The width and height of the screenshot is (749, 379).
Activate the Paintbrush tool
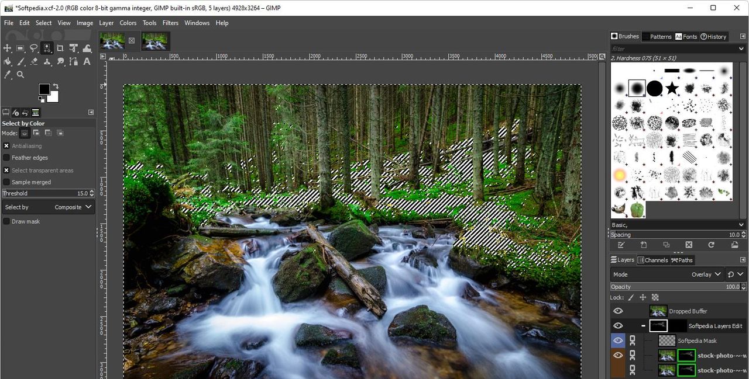[x=20, y=61]
